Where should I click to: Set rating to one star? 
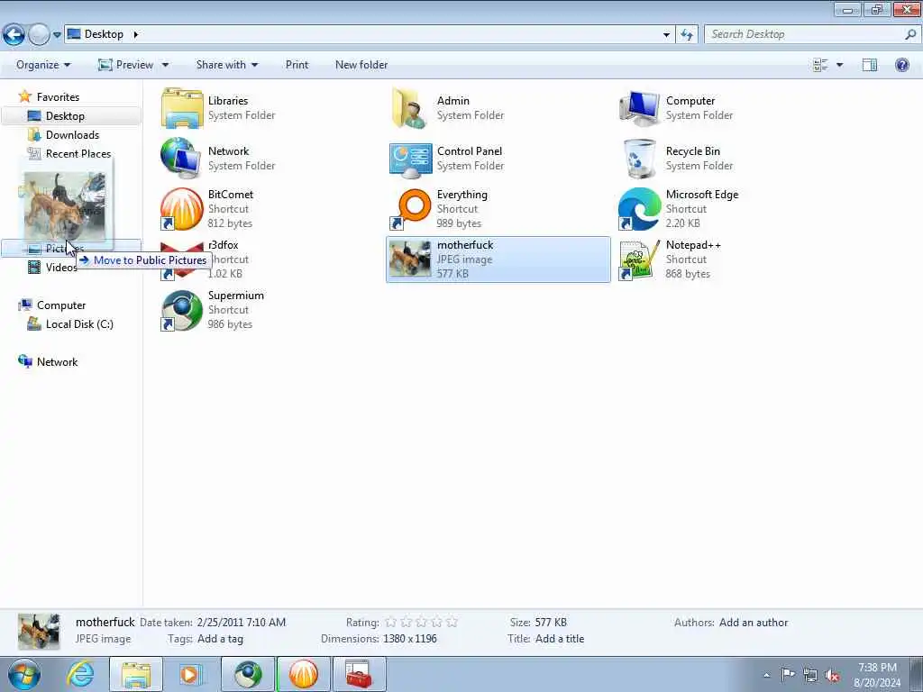click(391, 622)
